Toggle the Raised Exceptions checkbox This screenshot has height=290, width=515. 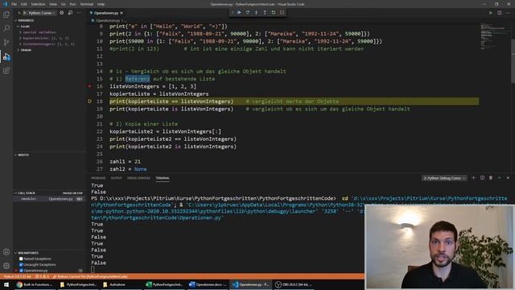tap(21, 259)
